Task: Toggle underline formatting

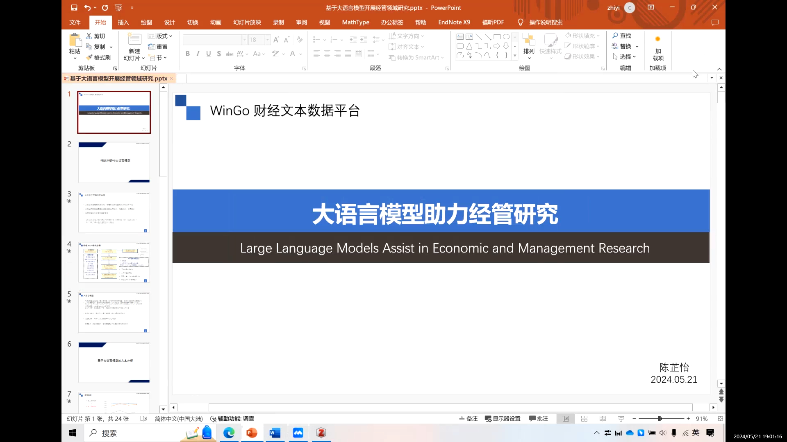Action: [x=208, y=53]
